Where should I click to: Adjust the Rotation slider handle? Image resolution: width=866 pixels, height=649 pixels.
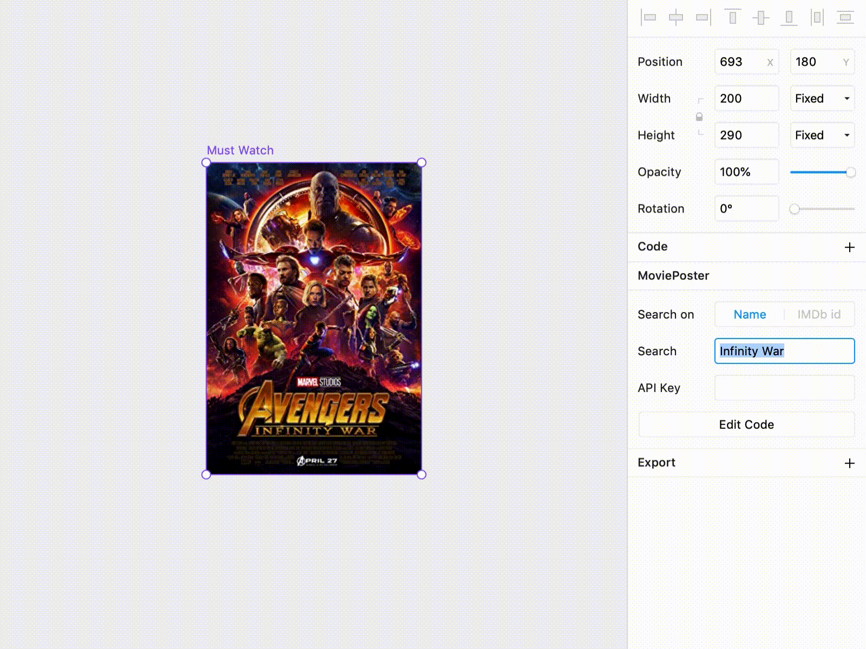pyautogui.click(x=795, y=209)
